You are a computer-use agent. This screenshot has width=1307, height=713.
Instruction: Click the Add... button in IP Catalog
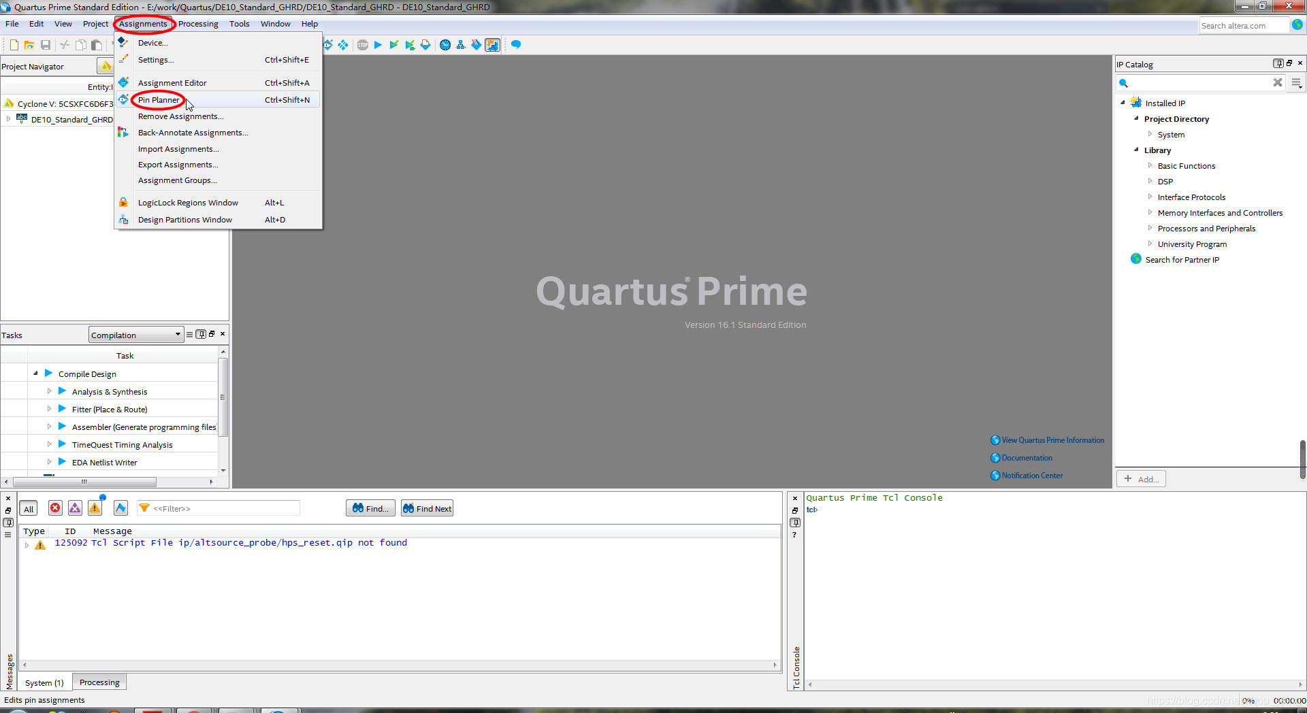[1142, 479]
